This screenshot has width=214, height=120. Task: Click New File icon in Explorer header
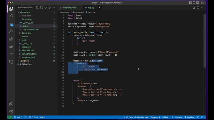coord(37,8)
